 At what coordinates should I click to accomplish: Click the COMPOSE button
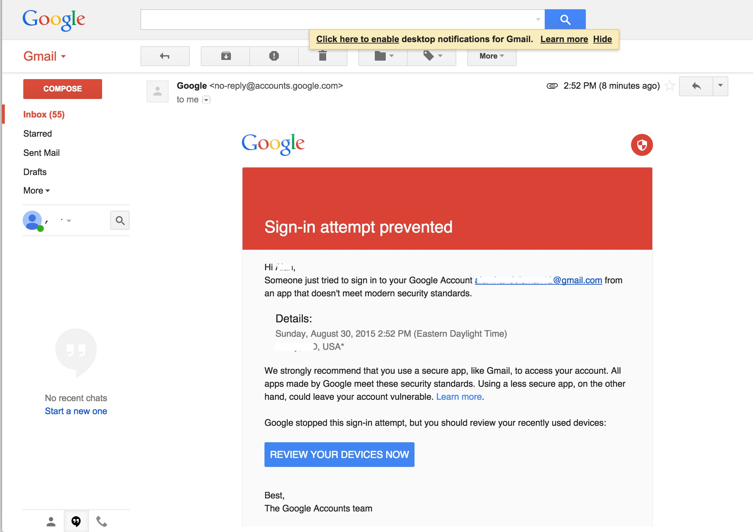coord(63,89)
